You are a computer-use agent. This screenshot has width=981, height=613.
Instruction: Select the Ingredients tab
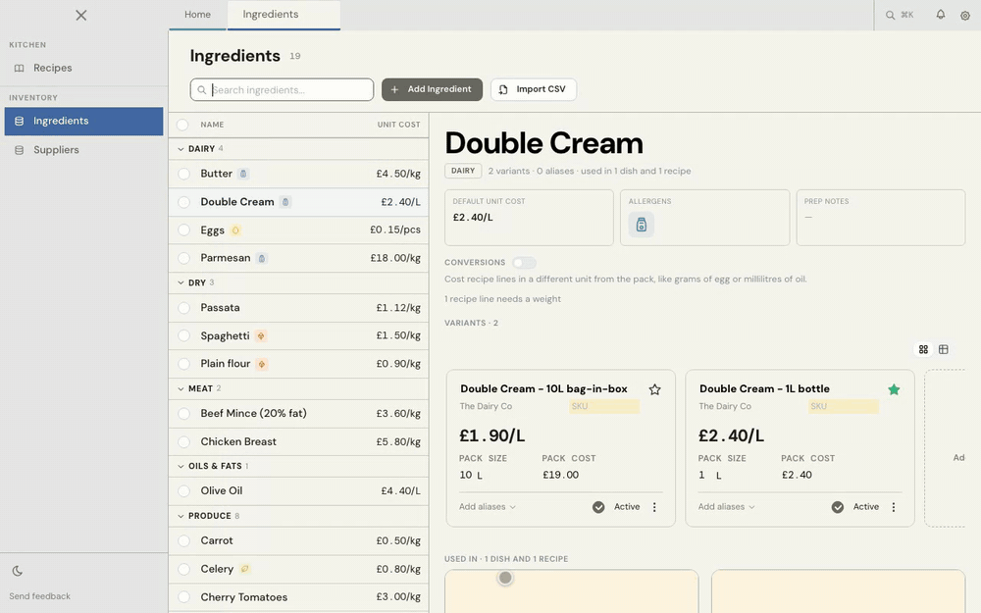pos(284,15)
